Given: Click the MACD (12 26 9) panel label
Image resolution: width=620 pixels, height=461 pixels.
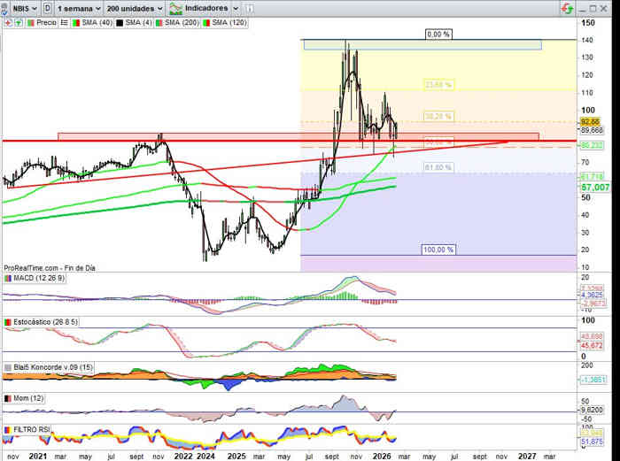Looking at the screenshot, I should (37, 278).
